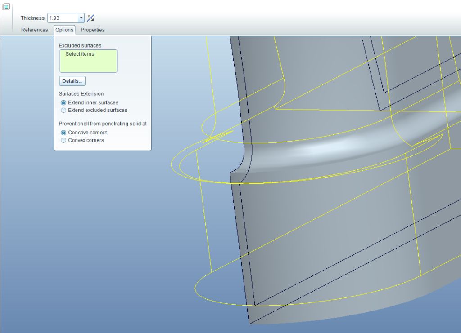Collapse the Options tab panel

tap(64, 30)
